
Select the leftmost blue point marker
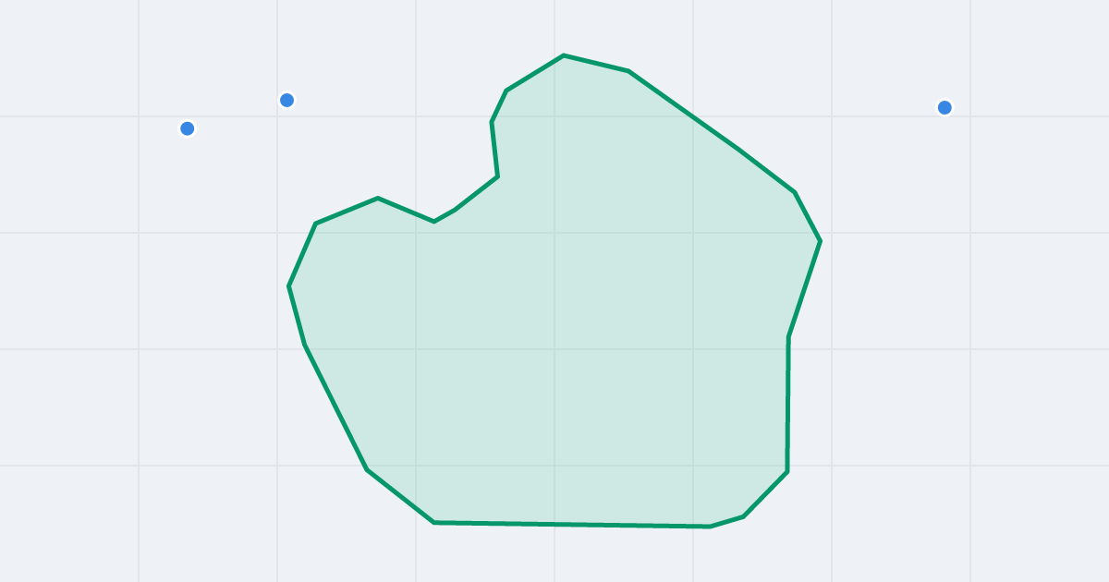pos(188,128)
